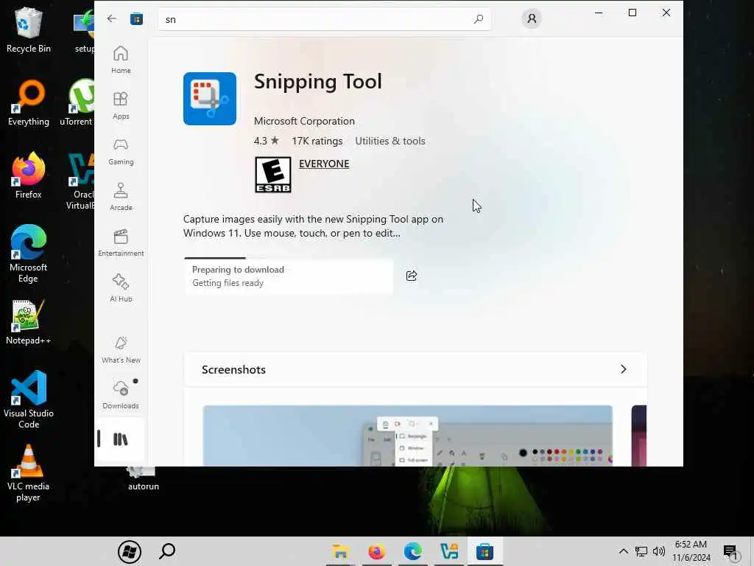This screenshot has width=754, height=566.
Task: Select the Firefox desktop shortcut
Action: pyautogui.click(x=29, y=175)
